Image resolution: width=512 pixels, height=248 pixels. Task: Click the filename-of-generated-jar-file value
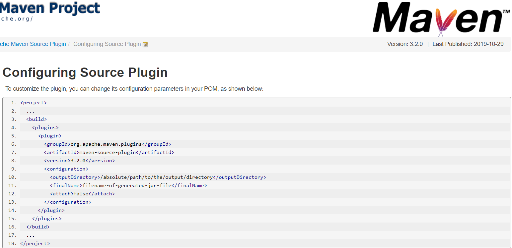(127, 185)
